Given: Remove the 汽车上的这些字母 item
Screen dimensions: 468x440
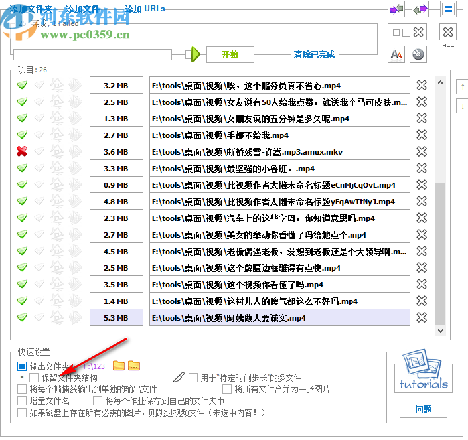Looking at the screenshot, I should click(x=422, y=218).
